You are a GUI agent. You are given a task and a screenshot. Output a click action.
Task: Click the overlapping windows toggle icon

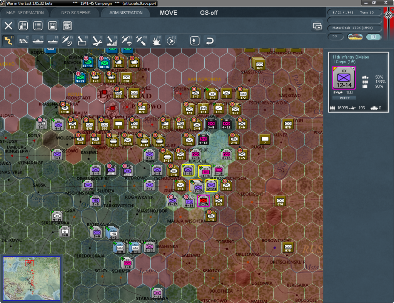(317, 26)
